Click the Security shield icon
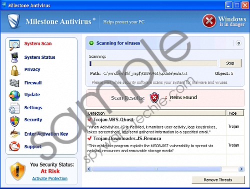 click(14, 121)
